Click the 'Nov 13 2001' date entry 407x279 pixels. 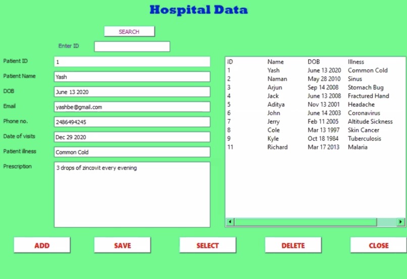click(324, 104)
